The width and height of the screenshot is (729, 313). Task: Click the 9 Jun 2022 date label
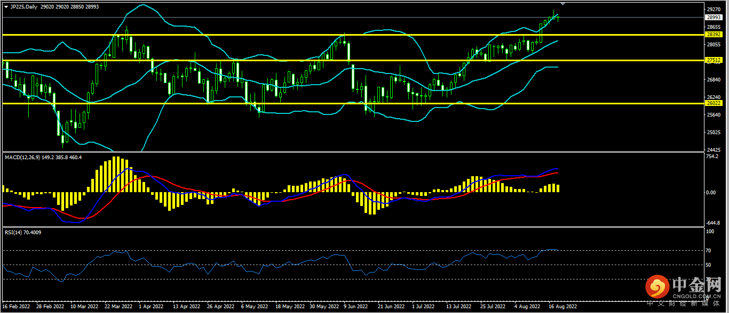355,307
